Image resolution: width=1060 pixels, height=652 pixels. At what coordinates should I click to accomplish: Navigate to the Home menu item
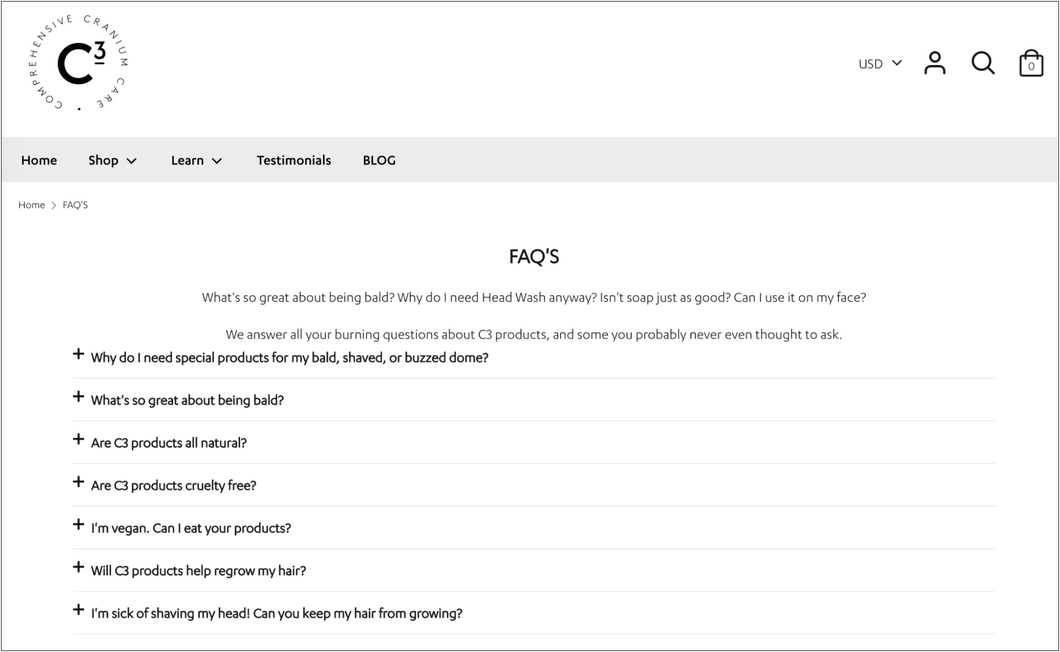pyautogui.click(x=39, y=159)
